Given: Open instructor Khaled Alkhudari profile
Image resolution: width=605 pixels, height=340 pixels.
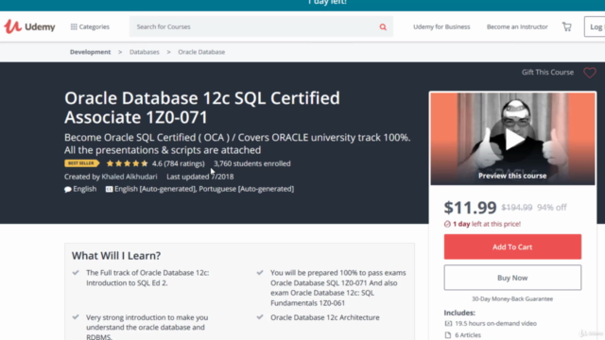Looking at the screenshot, I should click(x=130, y=177).
